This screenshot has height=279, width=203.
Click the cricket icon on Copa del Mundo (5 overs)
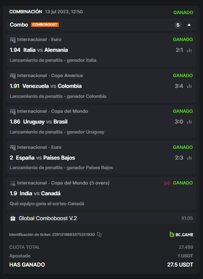[x=13, y=183]
